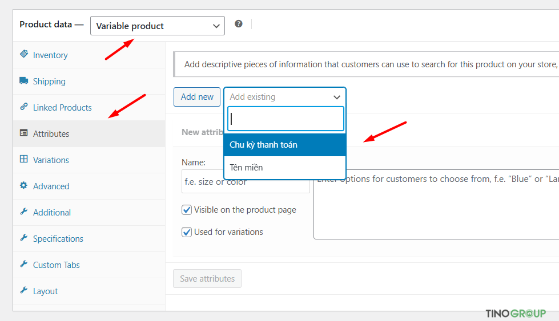
Task: Uncheck Visible on the product page
Action: click(187, 210)
